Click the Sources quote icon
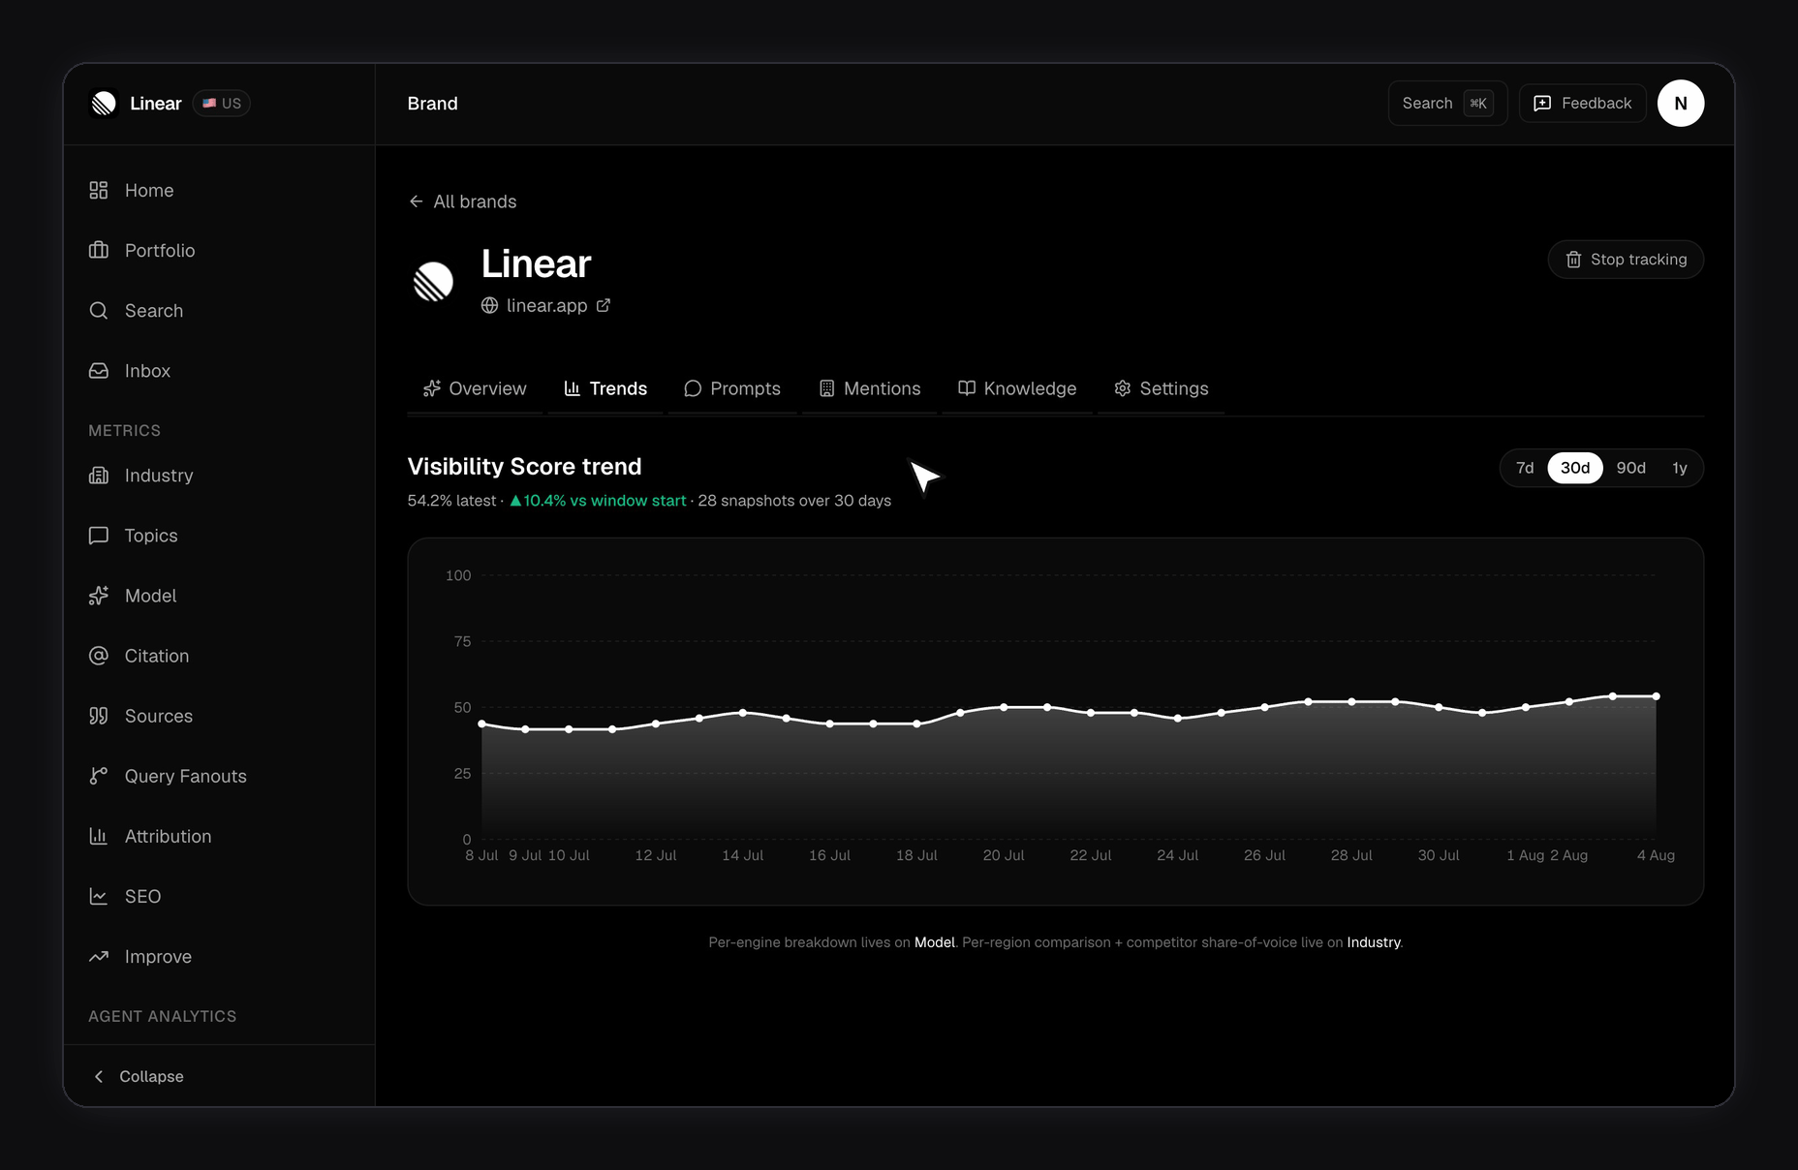1798x1170 pixels. [99, 716]
